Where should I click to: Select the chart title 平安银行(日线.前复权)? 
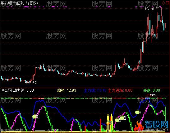point(19,3)
